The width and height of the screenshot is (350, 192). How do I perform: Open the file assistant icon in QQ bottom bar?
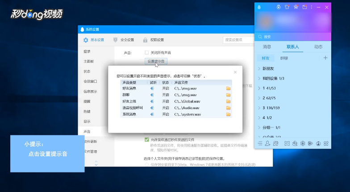click(276, 143)
